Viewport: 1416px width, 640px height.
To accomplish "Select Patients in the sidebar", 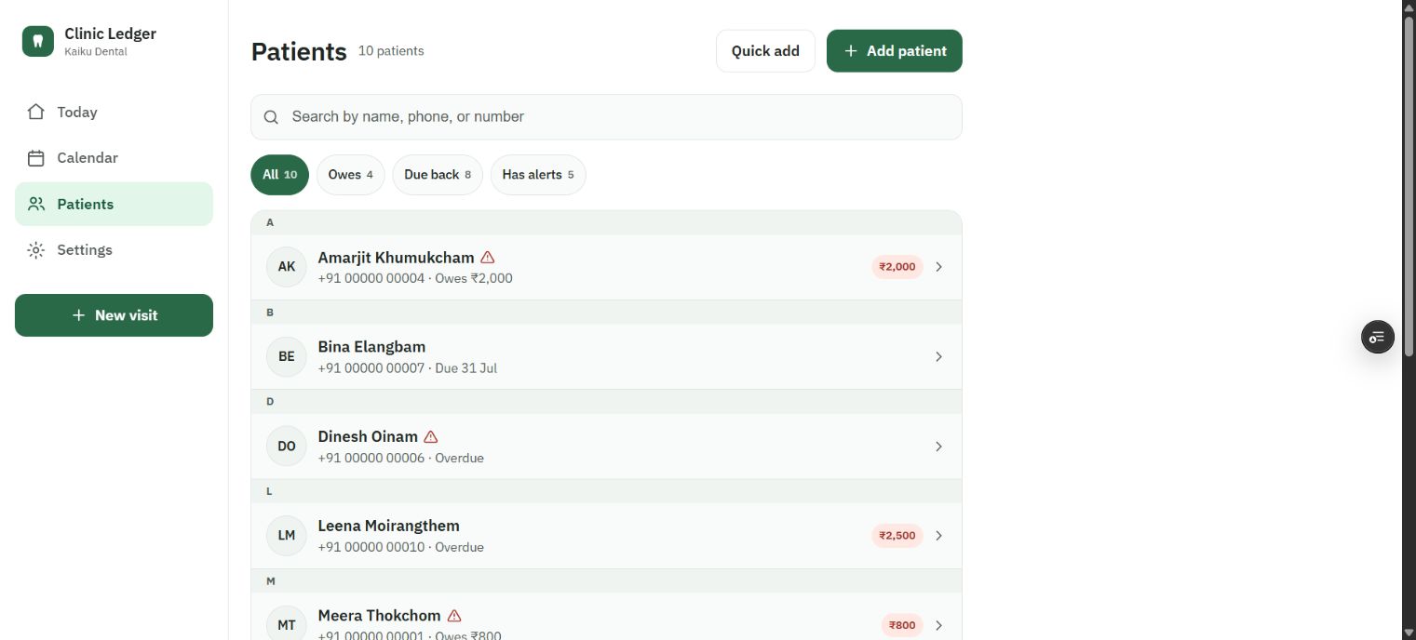I will (114, 204).
